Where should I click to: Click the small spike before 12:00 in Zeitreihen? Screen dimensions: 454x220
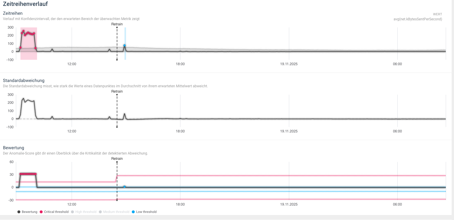[52, 49]
